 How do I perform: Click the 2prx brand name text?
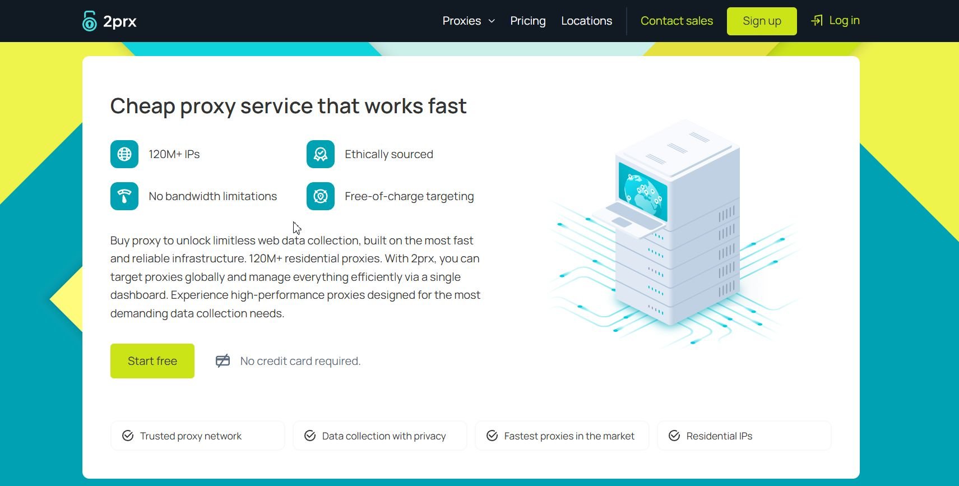120,21
